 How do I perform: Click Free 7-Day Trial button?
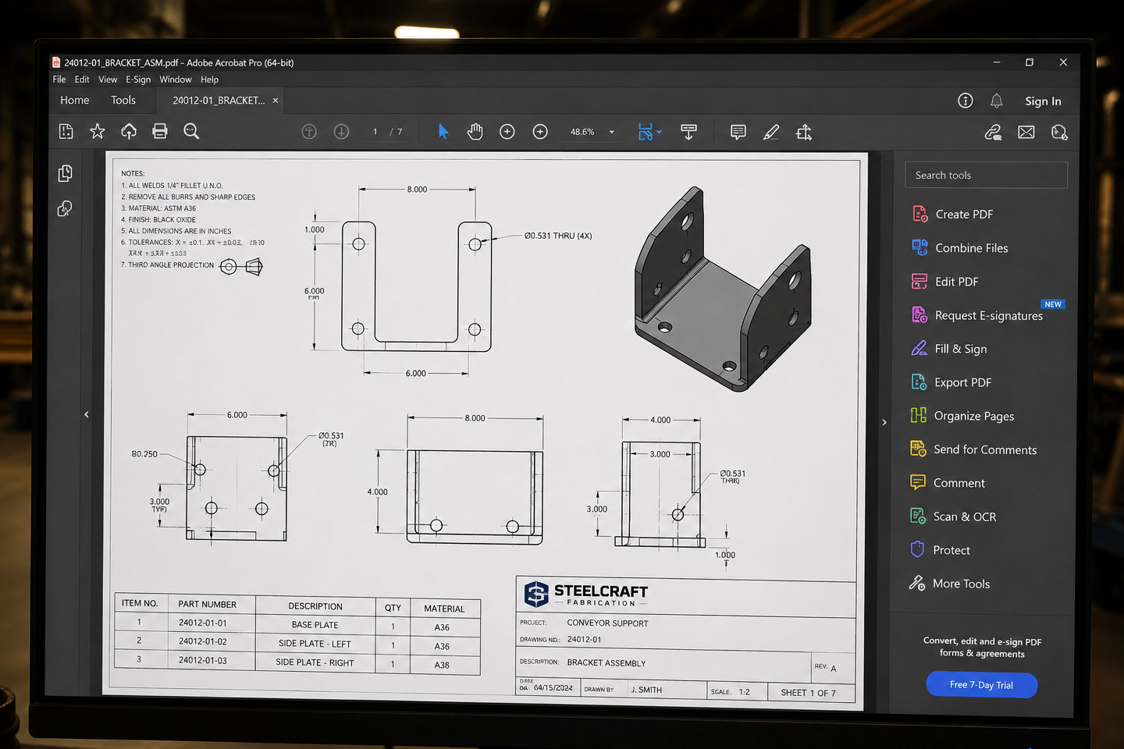tap(981, 685)
